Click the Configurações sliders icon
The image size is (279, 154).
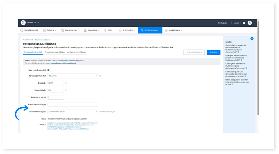coord(142,30)
